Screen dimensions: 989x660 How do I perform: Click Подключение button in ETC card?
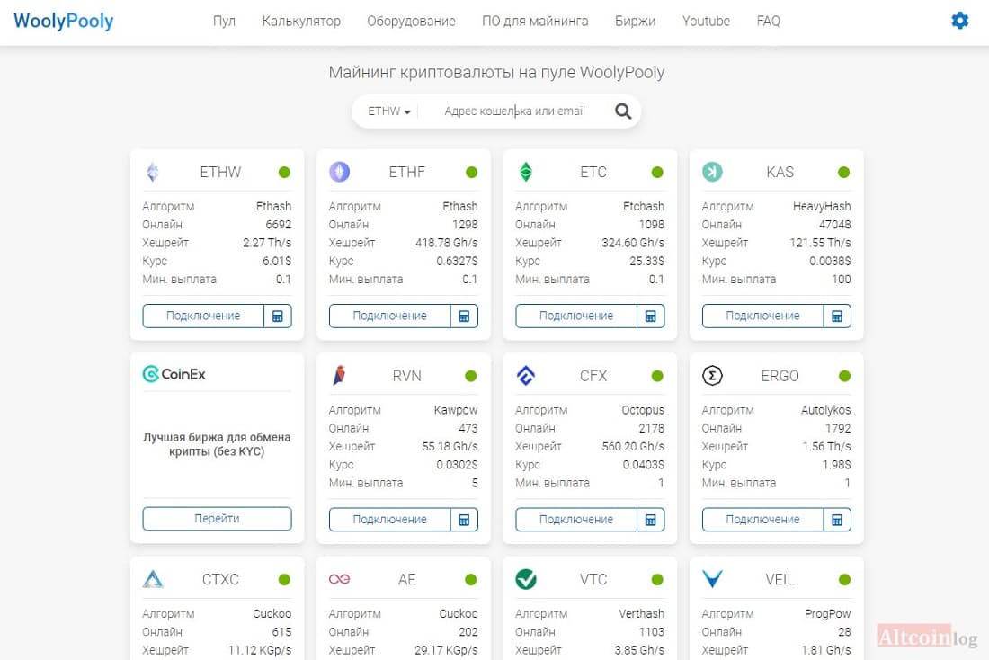tap(575, 317)
